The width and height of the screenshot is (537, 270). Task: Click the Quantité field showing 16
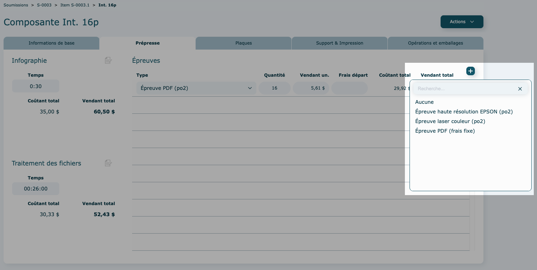click(274, 88)
